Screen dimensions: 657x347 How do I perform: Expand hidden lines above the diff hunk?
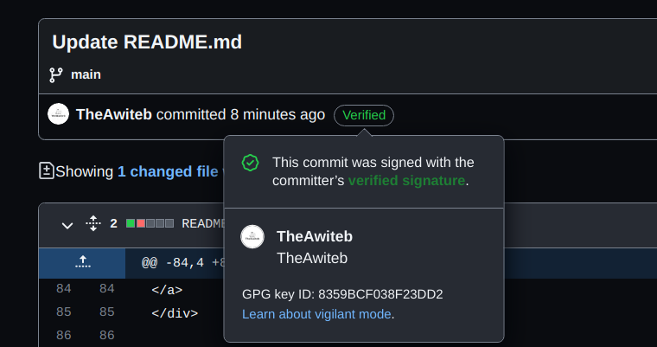pos(82,260)
